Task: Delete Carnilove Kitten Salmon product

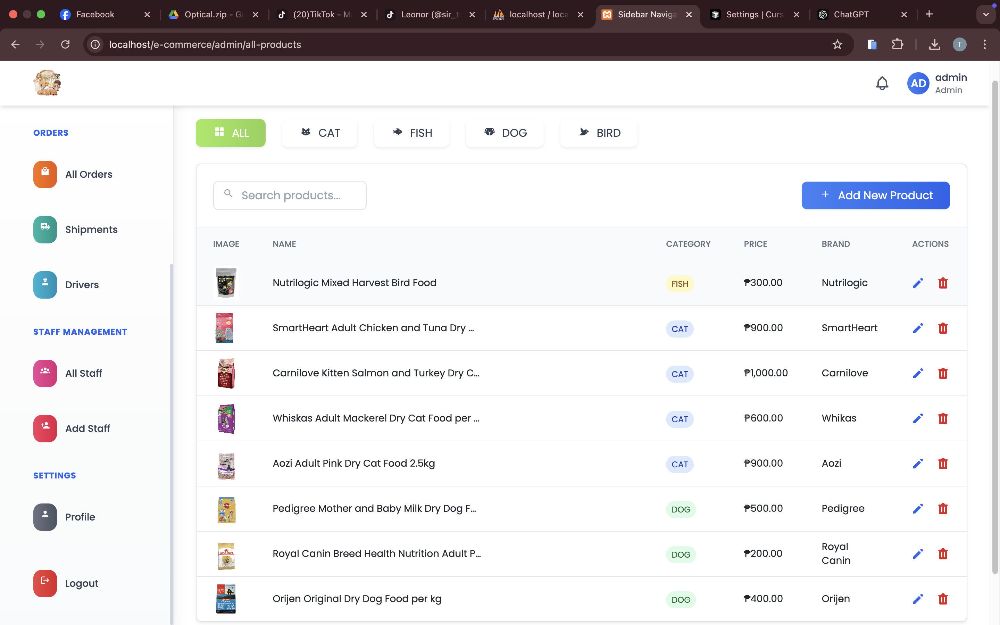Action: pyautogui.click(x=943, y=373)
